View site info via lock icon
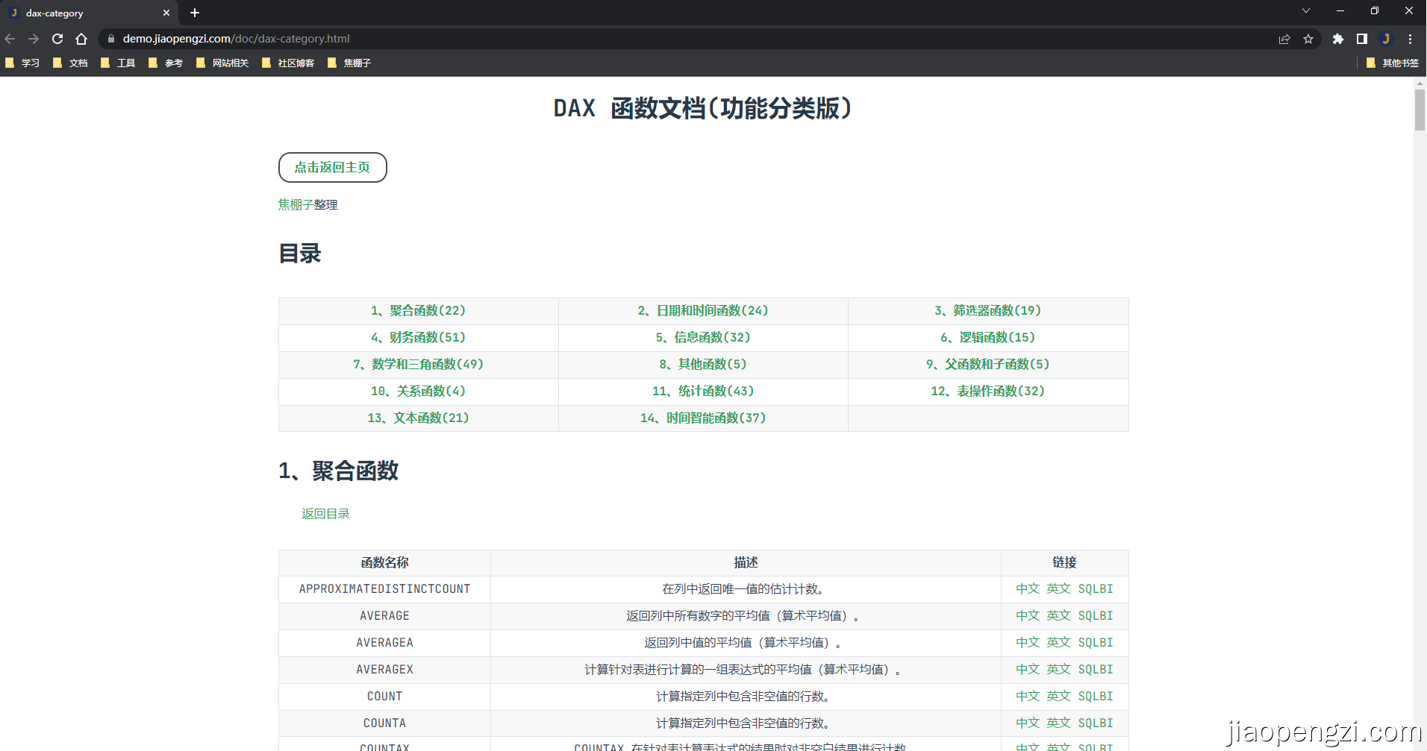 point(111,39)
